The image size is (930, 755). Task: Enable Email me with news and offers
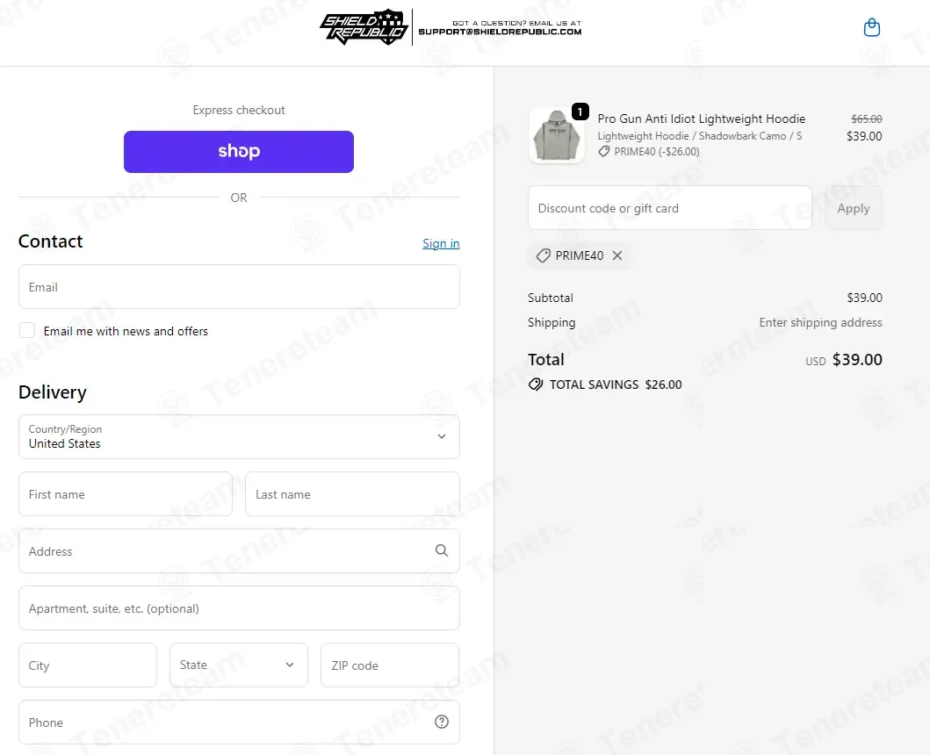pos(27,331)
